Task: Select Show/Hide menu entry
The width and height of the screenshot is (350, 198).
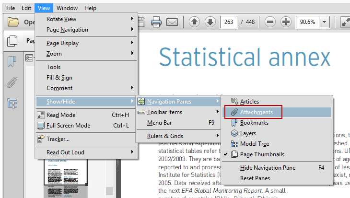Action: [x=87, y=102]
